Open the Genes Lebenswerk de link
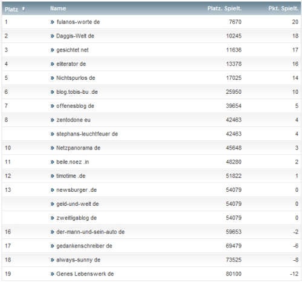 tap(85, 274)
